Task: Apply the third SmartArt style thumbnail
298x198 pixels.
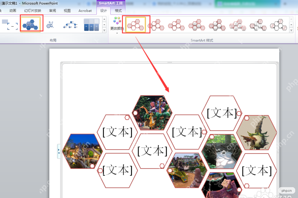Action: click(176, 25)
